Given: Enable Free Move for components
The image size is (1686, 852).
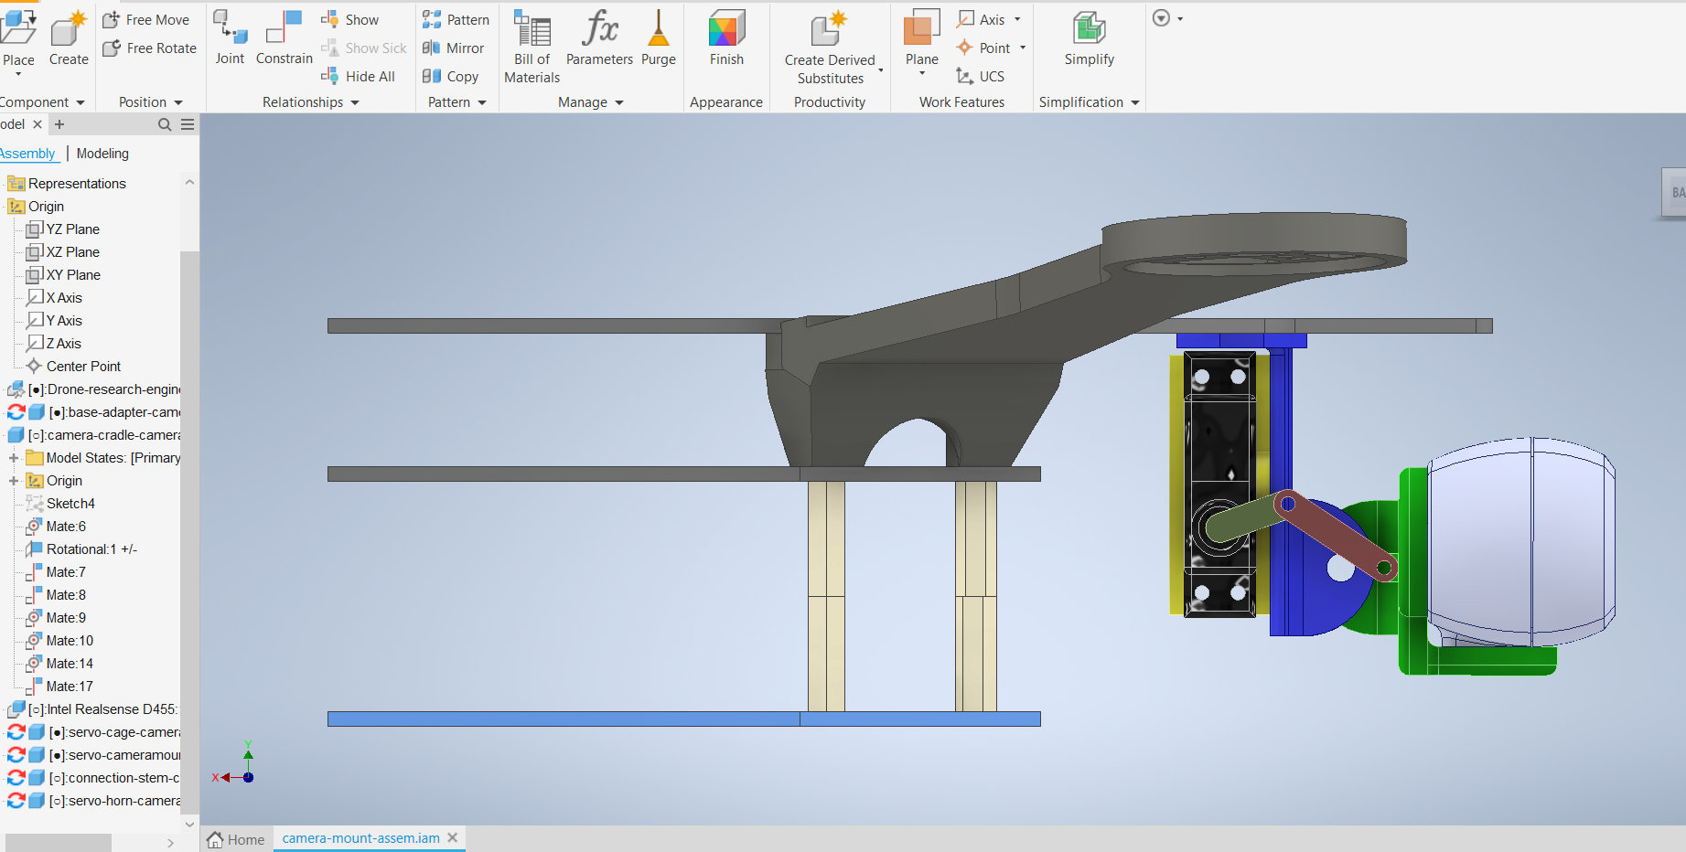Looking at the screenshot, I should click(x=146, y=20).
